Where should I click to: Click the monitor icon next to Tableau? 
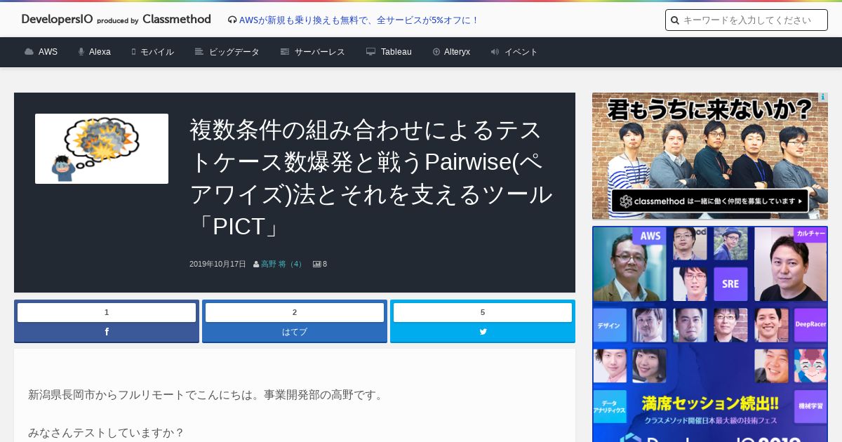point(370,52)
